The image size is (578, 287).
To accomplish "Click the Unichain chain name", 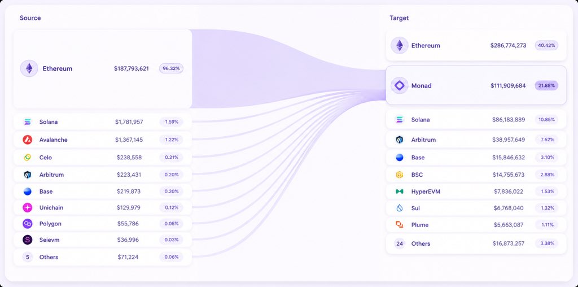I will coord(51,208).
